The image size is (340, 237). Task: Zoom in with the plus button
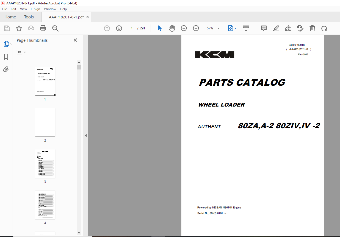tap(196, 28)
